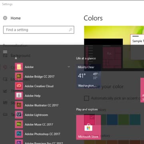Select the teal accent color swatch

click(135, 120)
